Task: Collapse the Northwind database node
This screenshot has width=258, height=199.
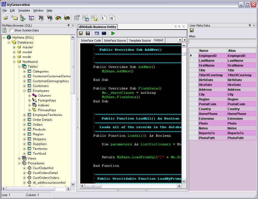Action: [x=14, y=62]
